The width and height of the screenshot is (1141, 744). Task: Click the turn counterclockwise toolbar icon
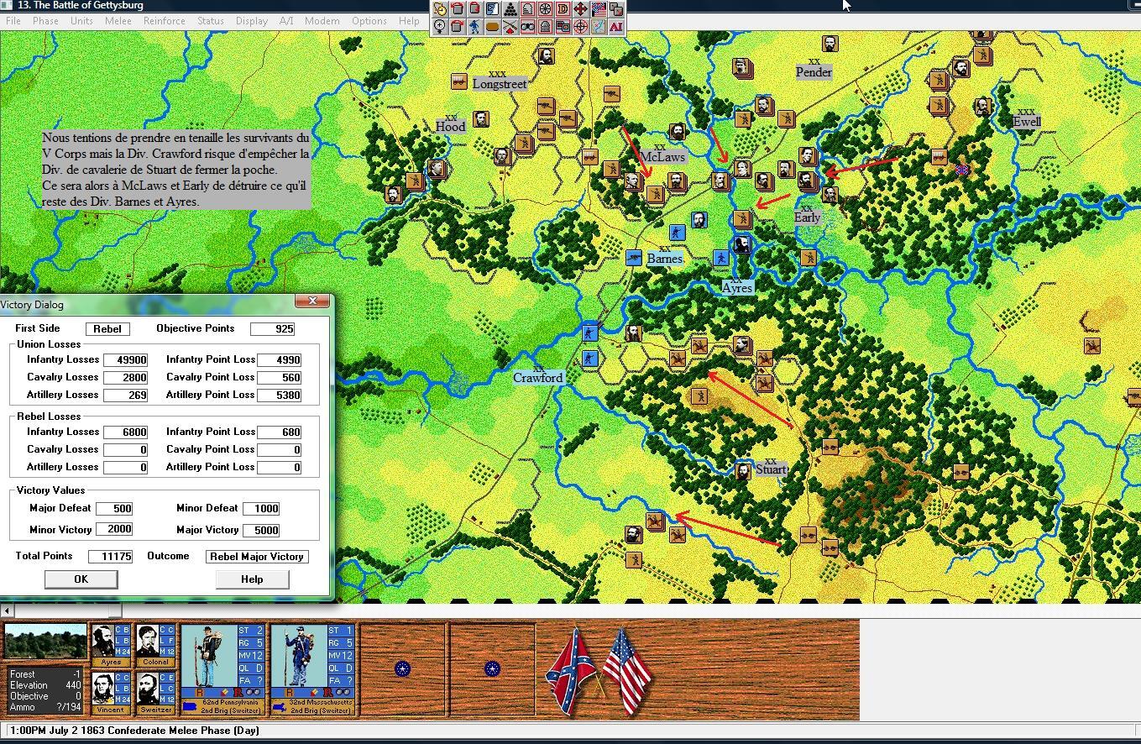point(457,9)
